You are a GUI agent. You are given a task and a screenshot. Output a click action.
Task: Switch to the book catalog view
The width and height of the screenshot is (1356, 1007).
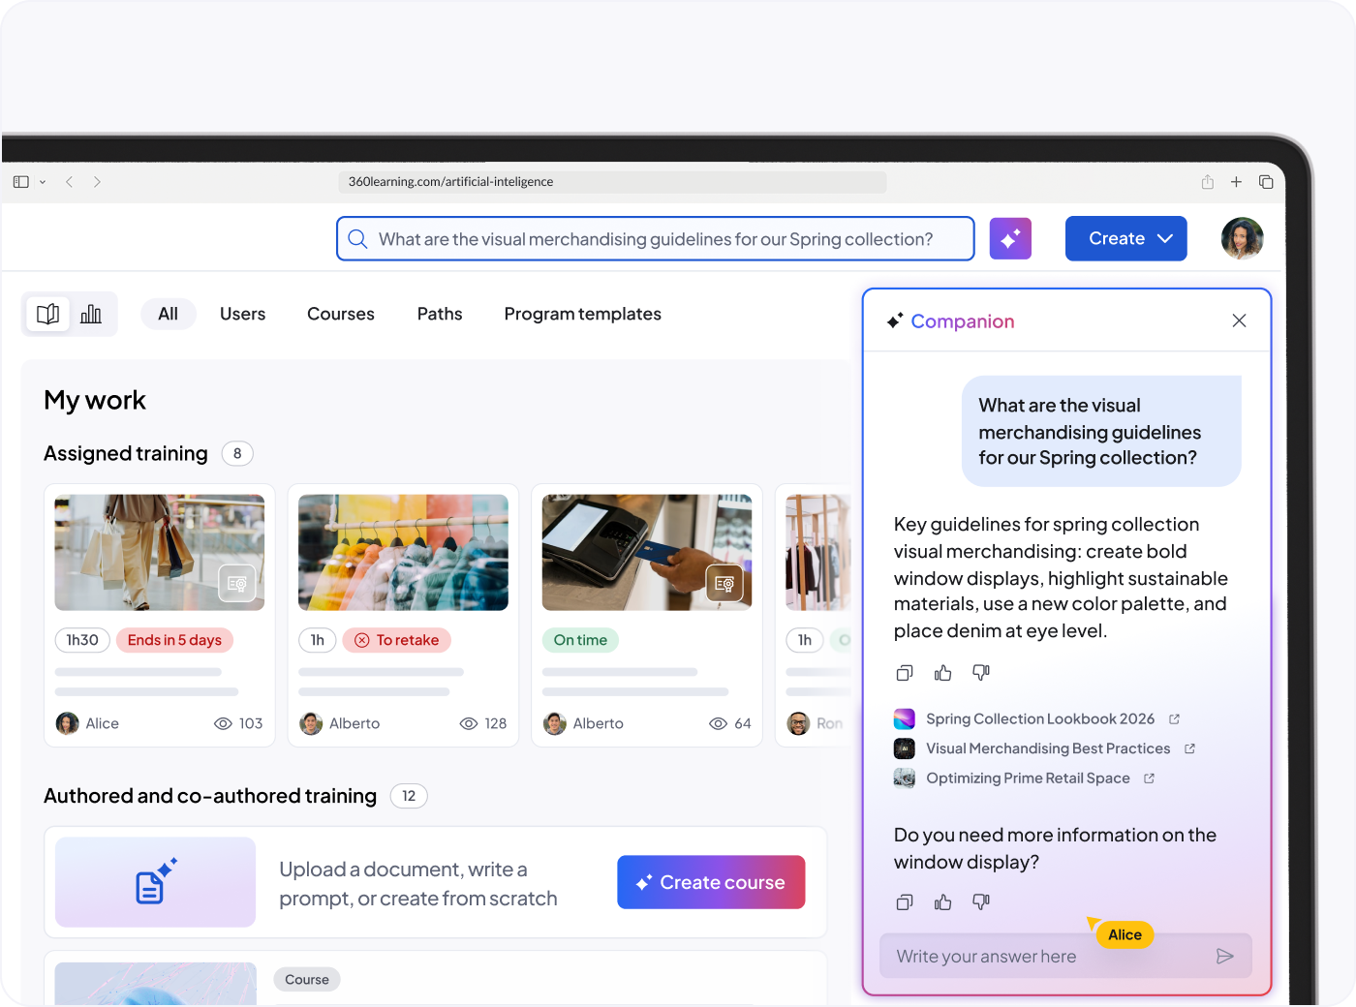pos(48,314)
